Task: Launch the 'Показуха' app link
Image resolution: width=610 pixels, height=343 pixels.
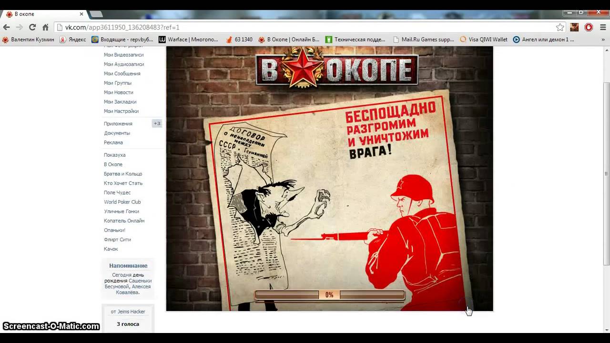Action: [x=114, y=155]
